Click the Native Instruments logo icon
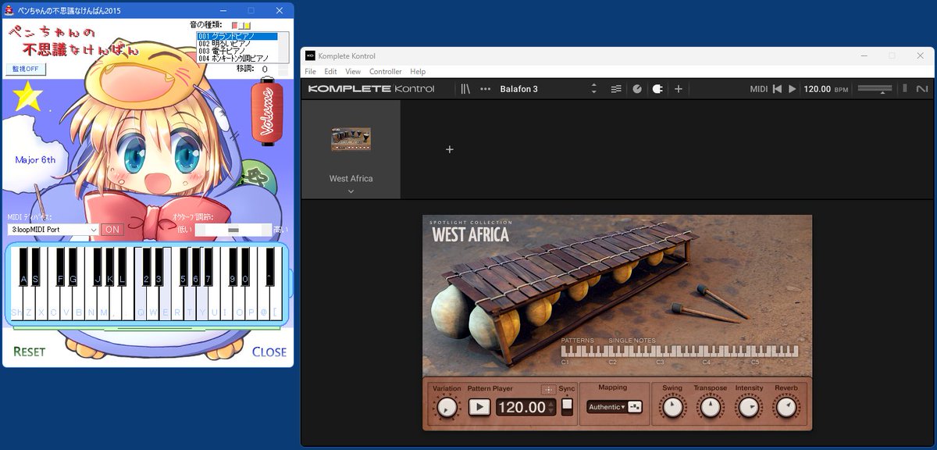Viewport: 937px width, 450px height. (x=922, y=89)
